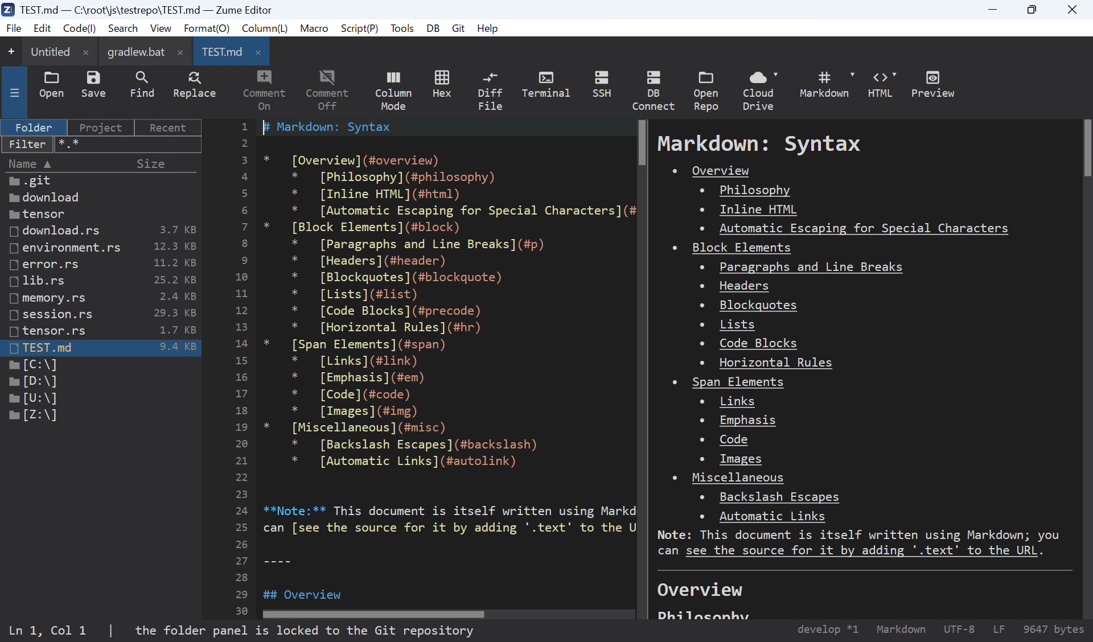Expand the .git folder
Screen dimensions: 1093x642
pyautogui.click(x=101, y=180)
